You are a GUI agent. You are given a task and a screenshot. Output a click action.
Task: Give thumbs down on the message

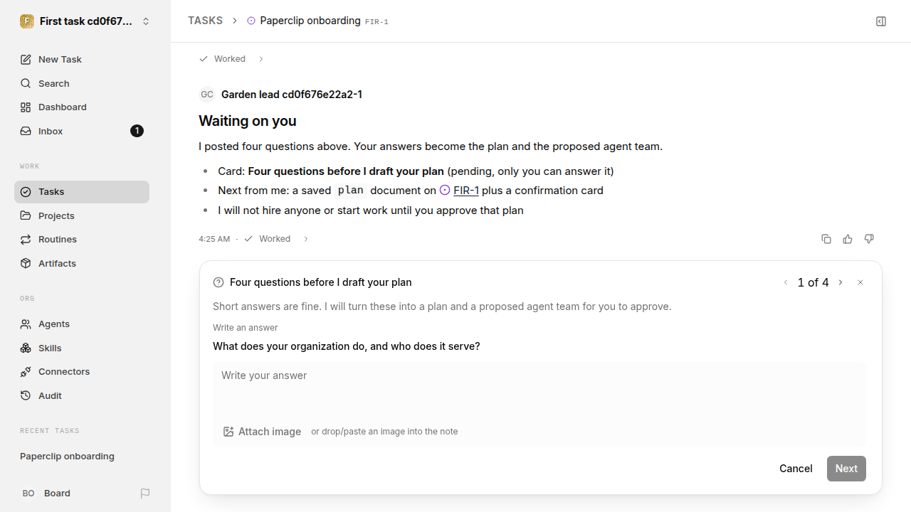coord(869,239)
